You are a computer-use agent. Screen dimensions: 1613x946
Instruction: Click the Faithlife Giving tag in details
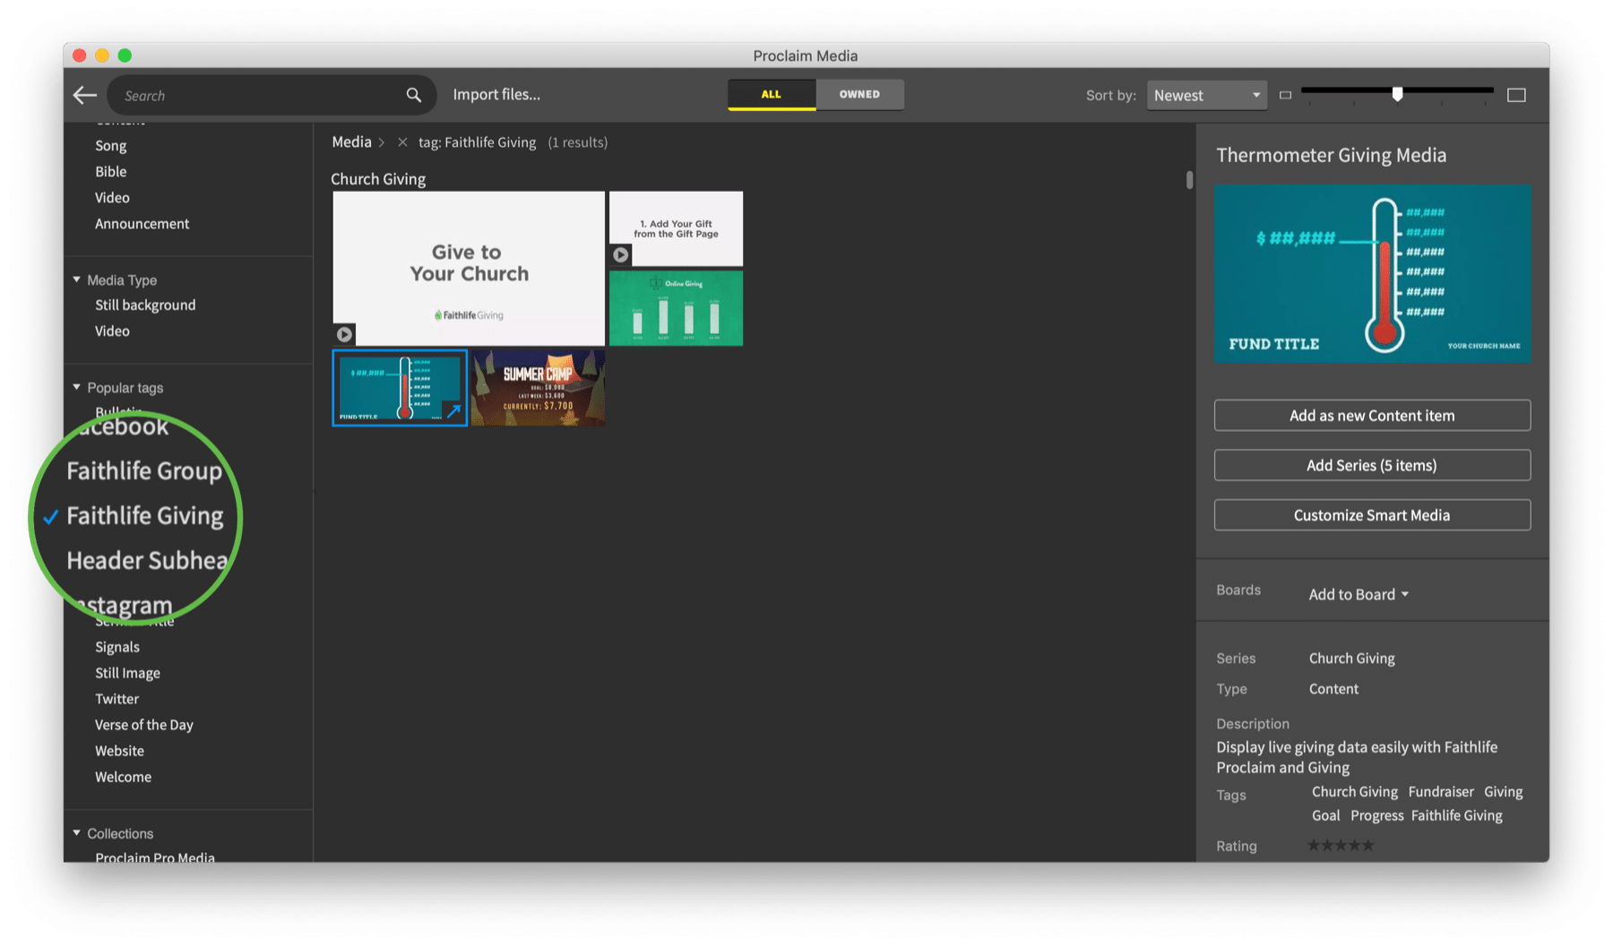click(x=1457, y=815)
